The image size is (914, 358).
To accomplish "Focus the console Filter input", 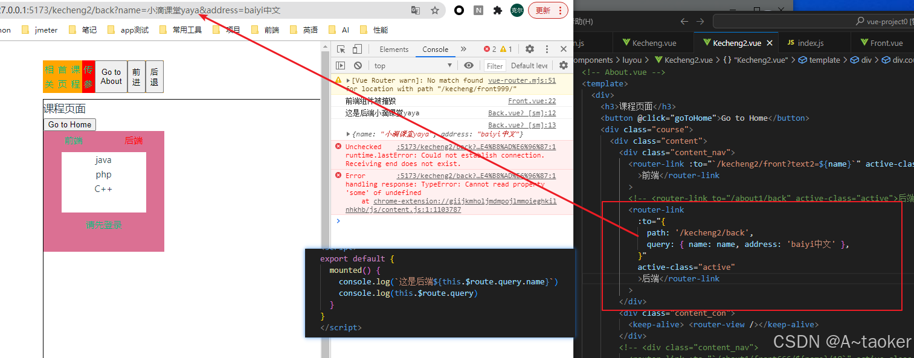I will [x=495, y=66].
